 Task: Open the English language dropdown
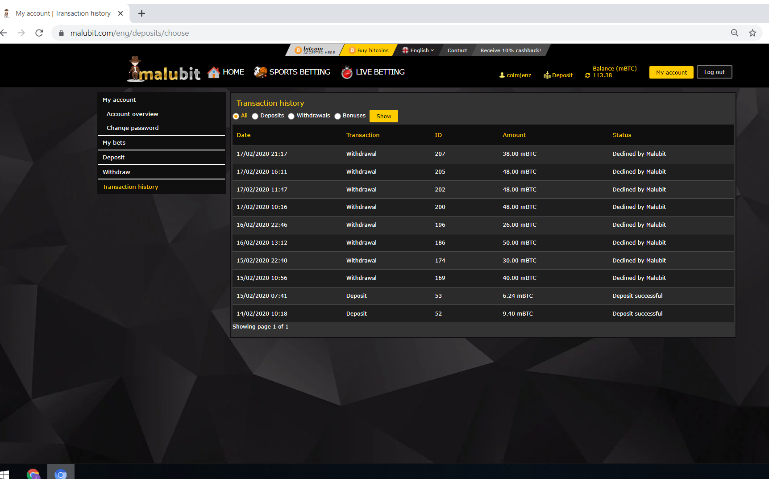418,50
